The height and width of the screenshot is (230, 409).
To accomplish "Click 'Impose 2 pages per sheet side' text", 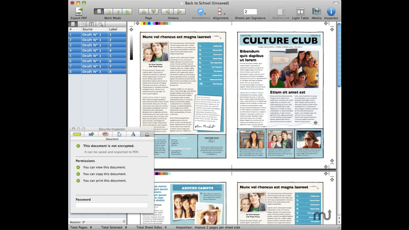I will point(217,227).
